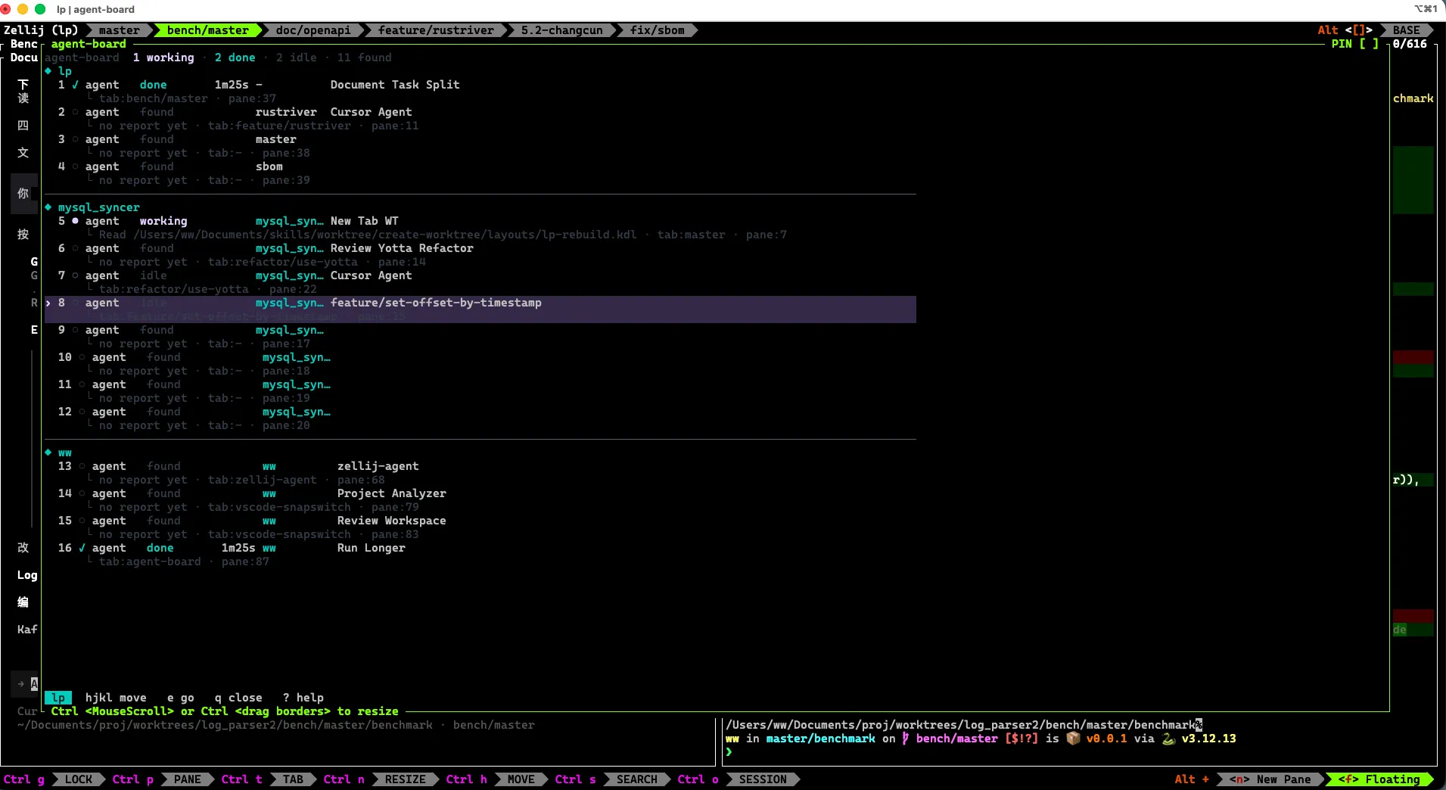
Task: Select the fix/sbom tab
Action: tap(657, 30)
